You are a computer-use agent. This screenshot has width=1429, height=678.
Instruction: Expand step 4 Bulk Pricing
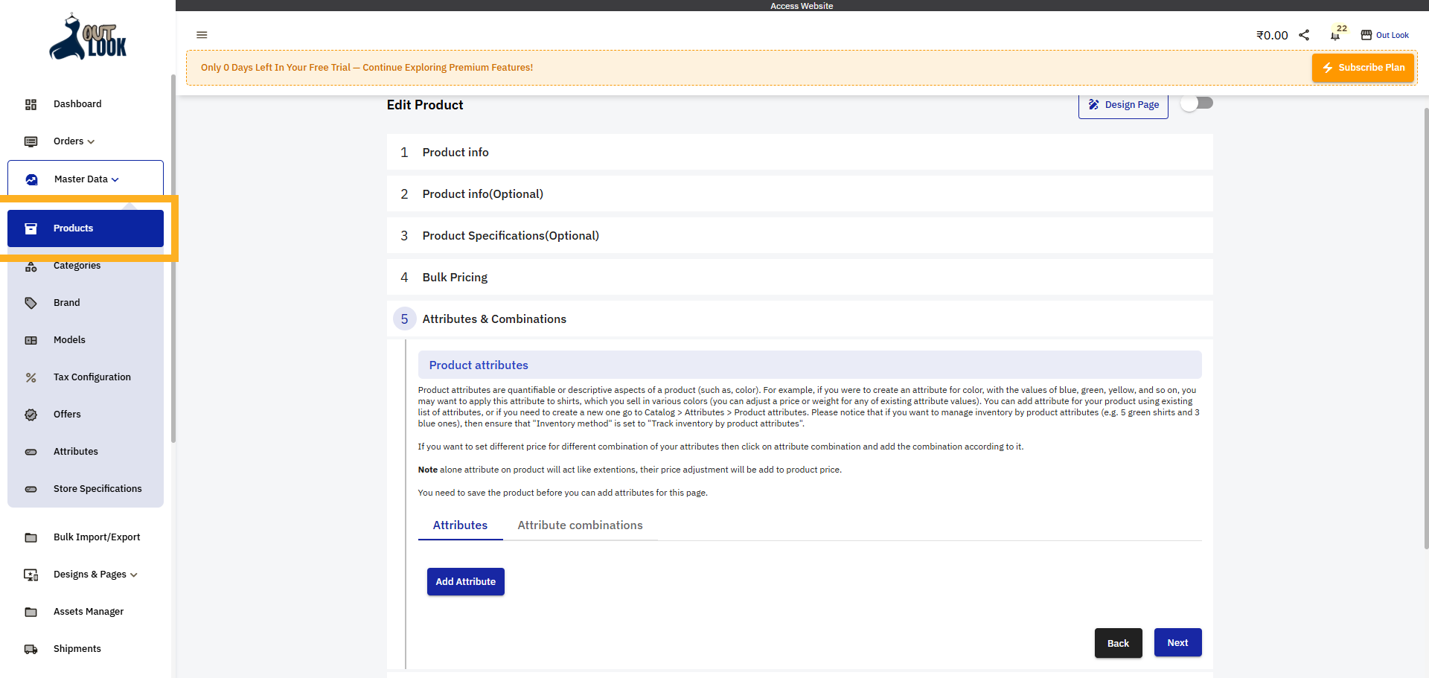pos(799,277)
